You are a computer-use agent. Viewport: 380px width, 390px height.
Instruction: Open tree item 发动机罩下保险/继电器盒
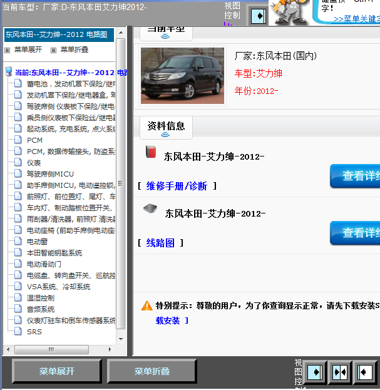coord(71,95)
